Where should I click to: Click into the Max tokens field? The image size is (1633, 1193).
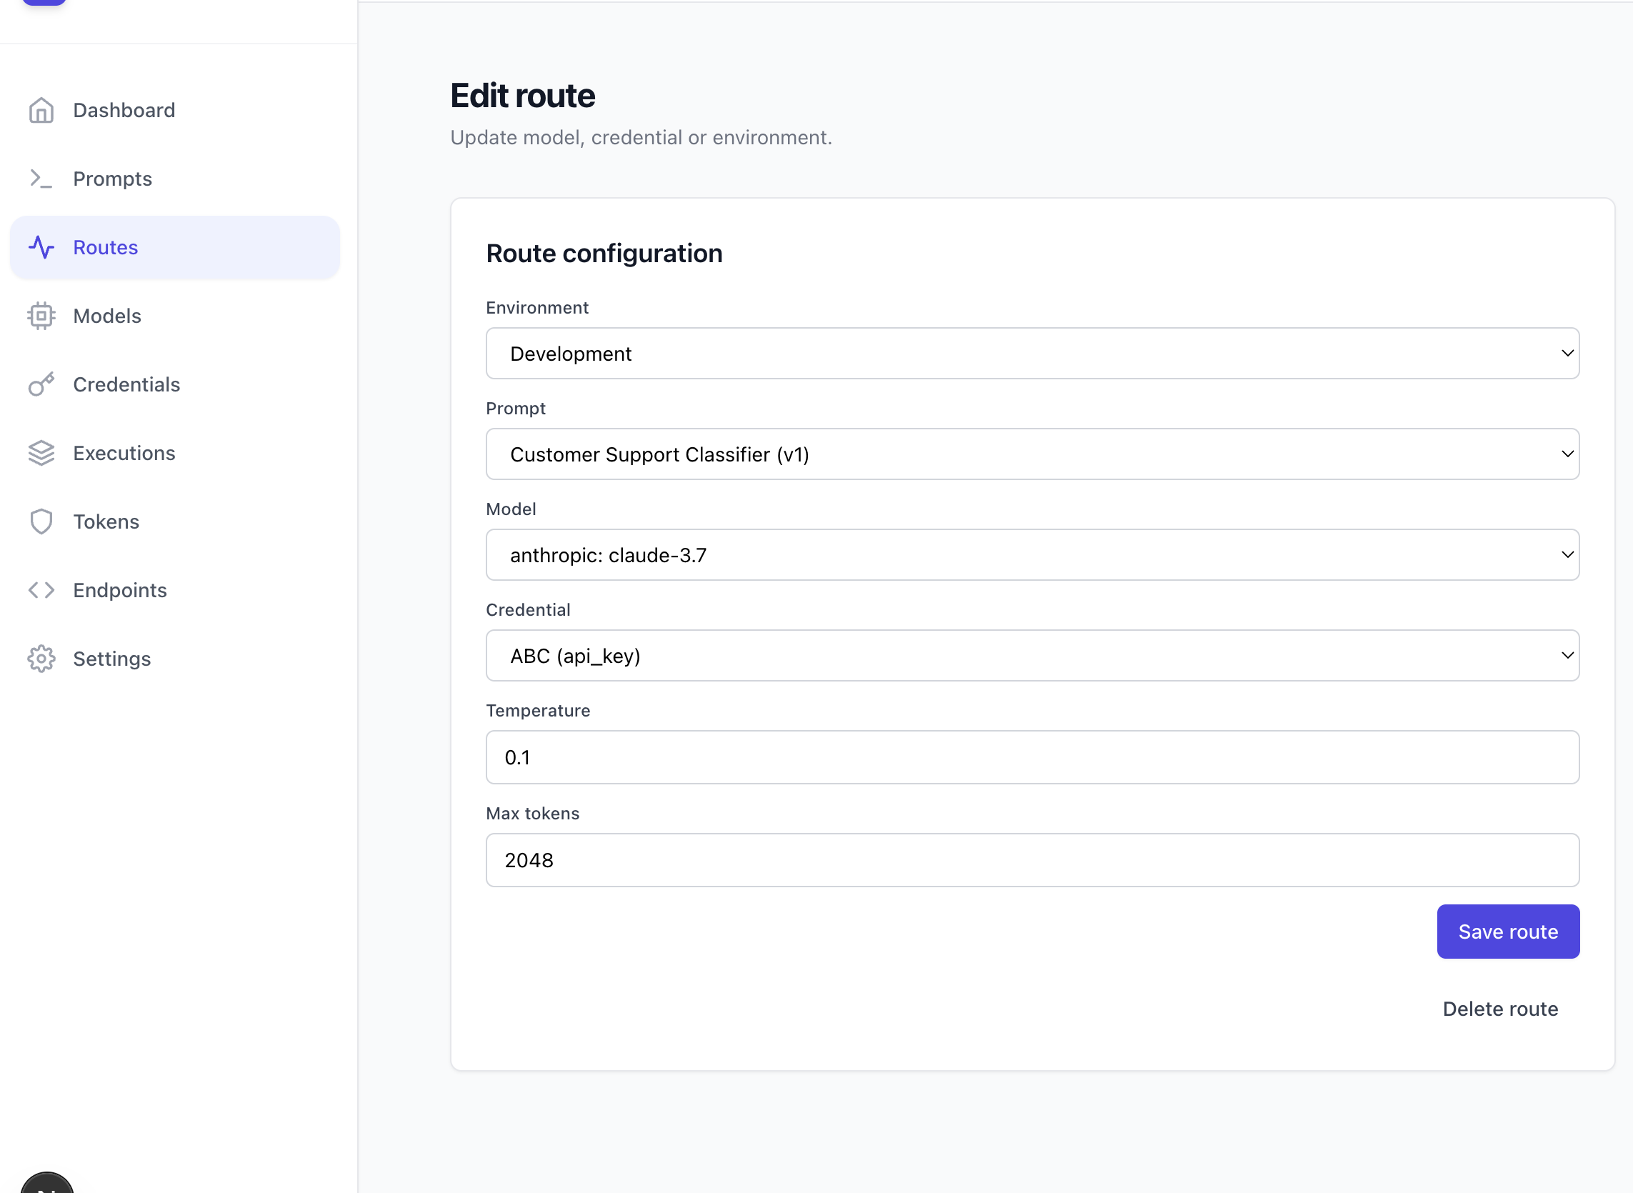pos(1032,860)
